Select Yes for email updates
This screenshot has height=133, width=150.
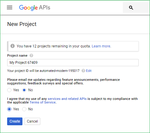tap(9, 90)
